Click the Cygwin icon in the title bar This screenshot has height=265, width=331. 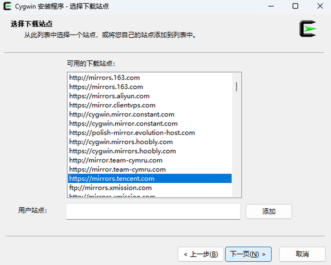pos(7,6)
